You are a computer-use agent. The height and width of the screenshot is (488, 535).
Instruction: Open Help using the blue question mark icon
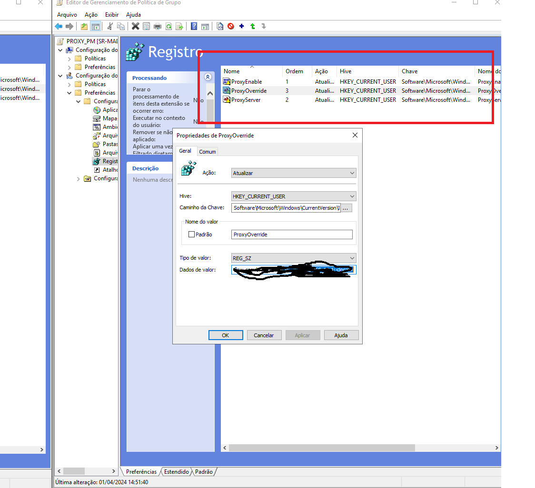coord(194,26)
